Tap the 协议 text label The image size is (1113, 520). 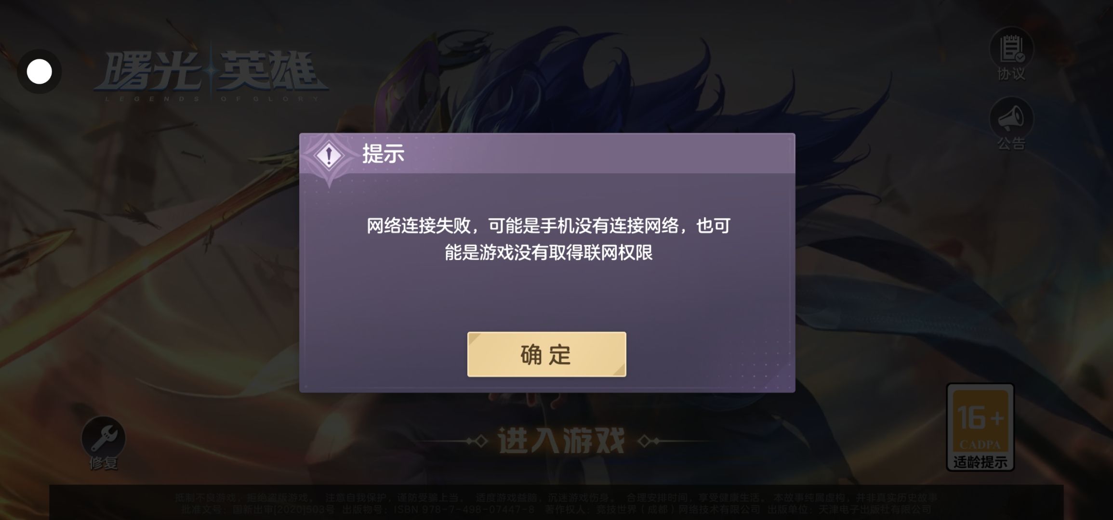coord(1011,74)
